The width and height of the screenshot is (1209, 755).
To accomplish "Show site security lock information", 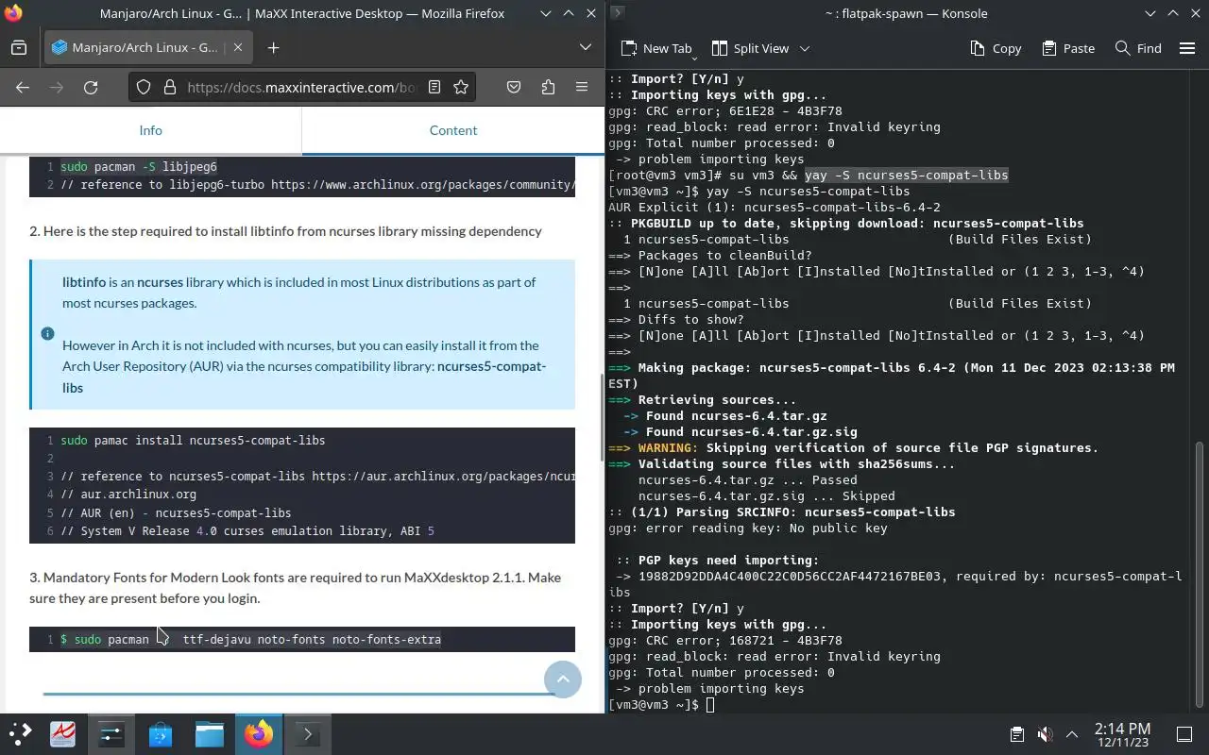I will (170, 87).
